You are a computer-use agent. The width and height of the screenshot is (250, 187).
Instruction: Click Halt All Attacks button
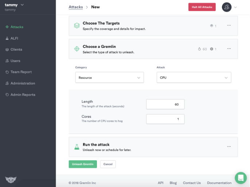[202, 7]
